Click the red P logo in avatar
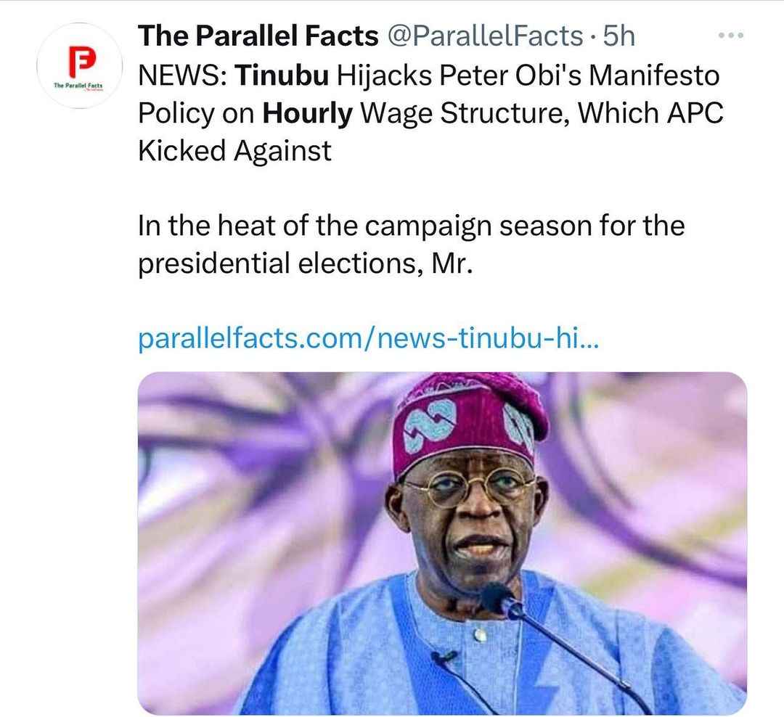Image resolution: width=784 pixels, height=717 pixels. click(81, 62)
